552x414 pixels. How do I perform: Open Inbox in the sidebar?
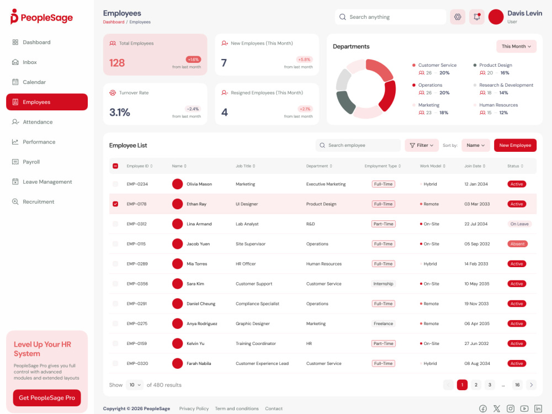(x=47, y=62)
